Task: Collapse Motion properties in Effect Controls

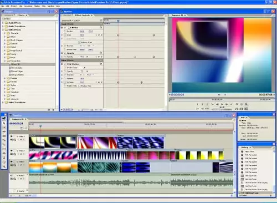Action: point(65,28)
